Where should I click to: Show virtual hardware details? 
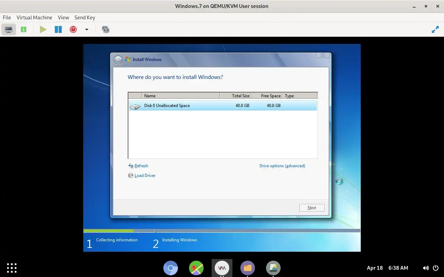pos(24,29)
